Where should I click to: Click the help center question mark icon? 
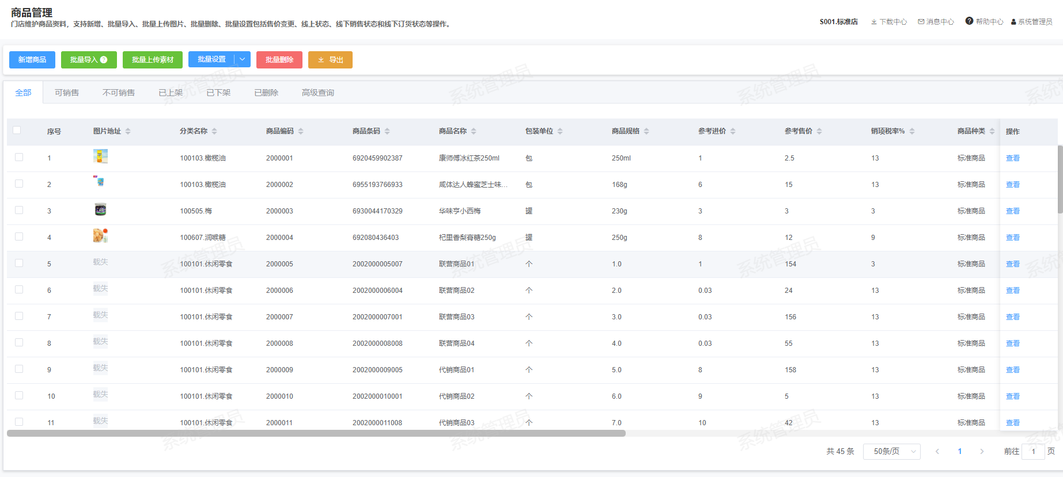click(x=969, y=21)
